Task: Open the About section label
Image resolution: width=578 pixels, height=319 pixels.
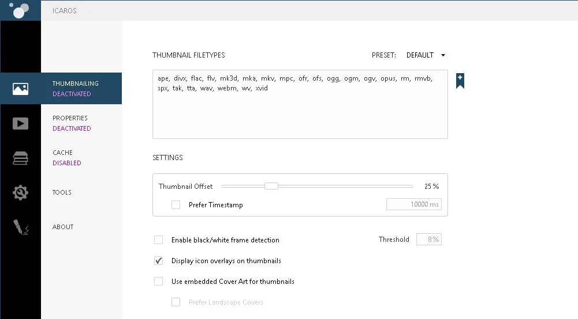Action: (x=63, y=227)
